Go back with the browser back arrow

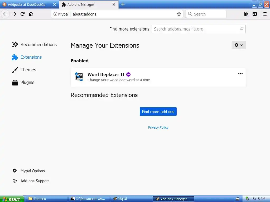[5, 14]
